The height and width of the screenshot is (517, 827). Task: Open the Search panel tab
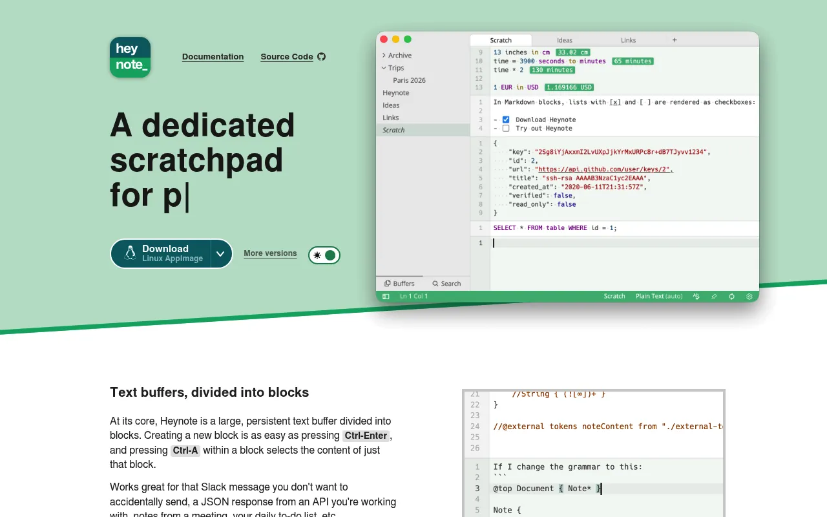[x=446, y=283]
